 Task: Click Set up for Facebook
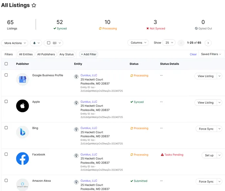pos(209,155)
